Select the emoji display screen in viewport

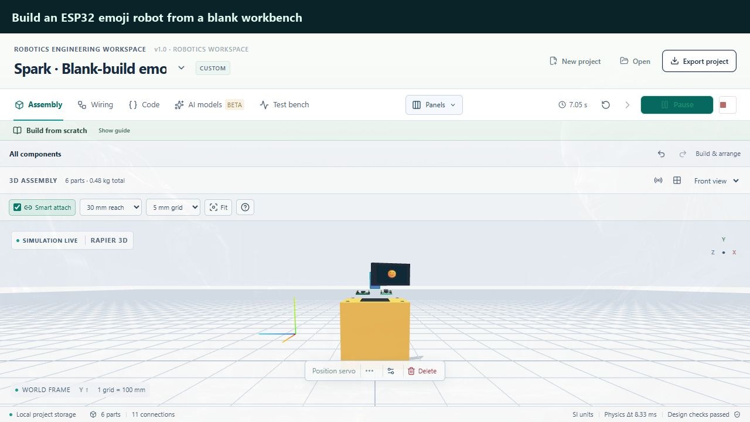click(391, 274)
